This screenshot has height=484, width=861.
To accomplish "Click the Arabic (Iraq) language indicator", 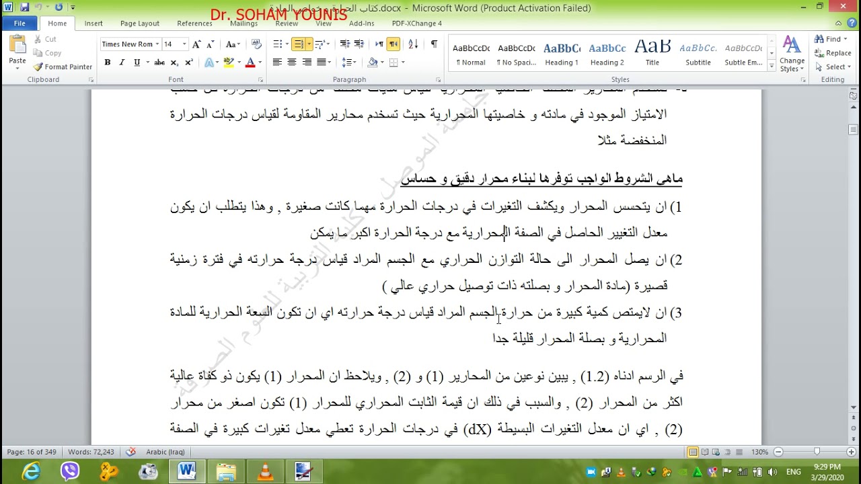I will coord(165,452).
